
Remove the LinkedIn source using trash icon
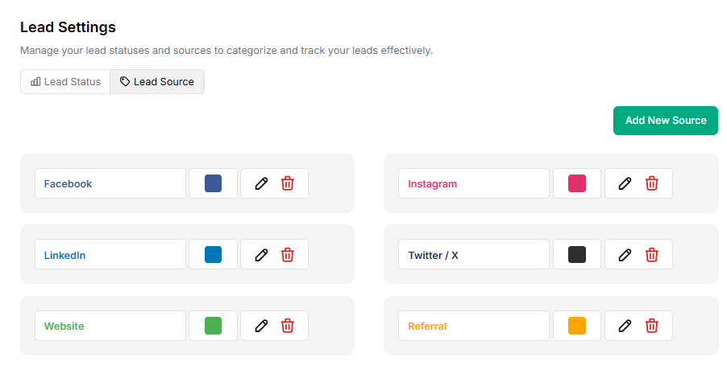287,255
